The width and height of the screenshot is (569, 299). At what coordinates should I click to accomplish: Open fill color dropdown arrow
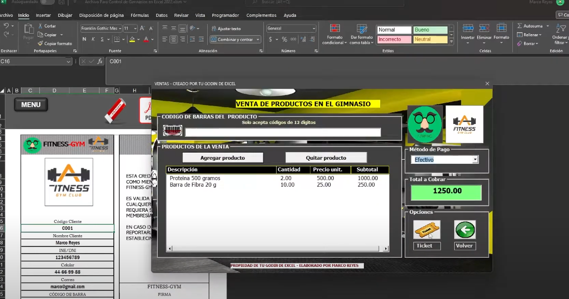pyautogui.click(x=138, y=39)
